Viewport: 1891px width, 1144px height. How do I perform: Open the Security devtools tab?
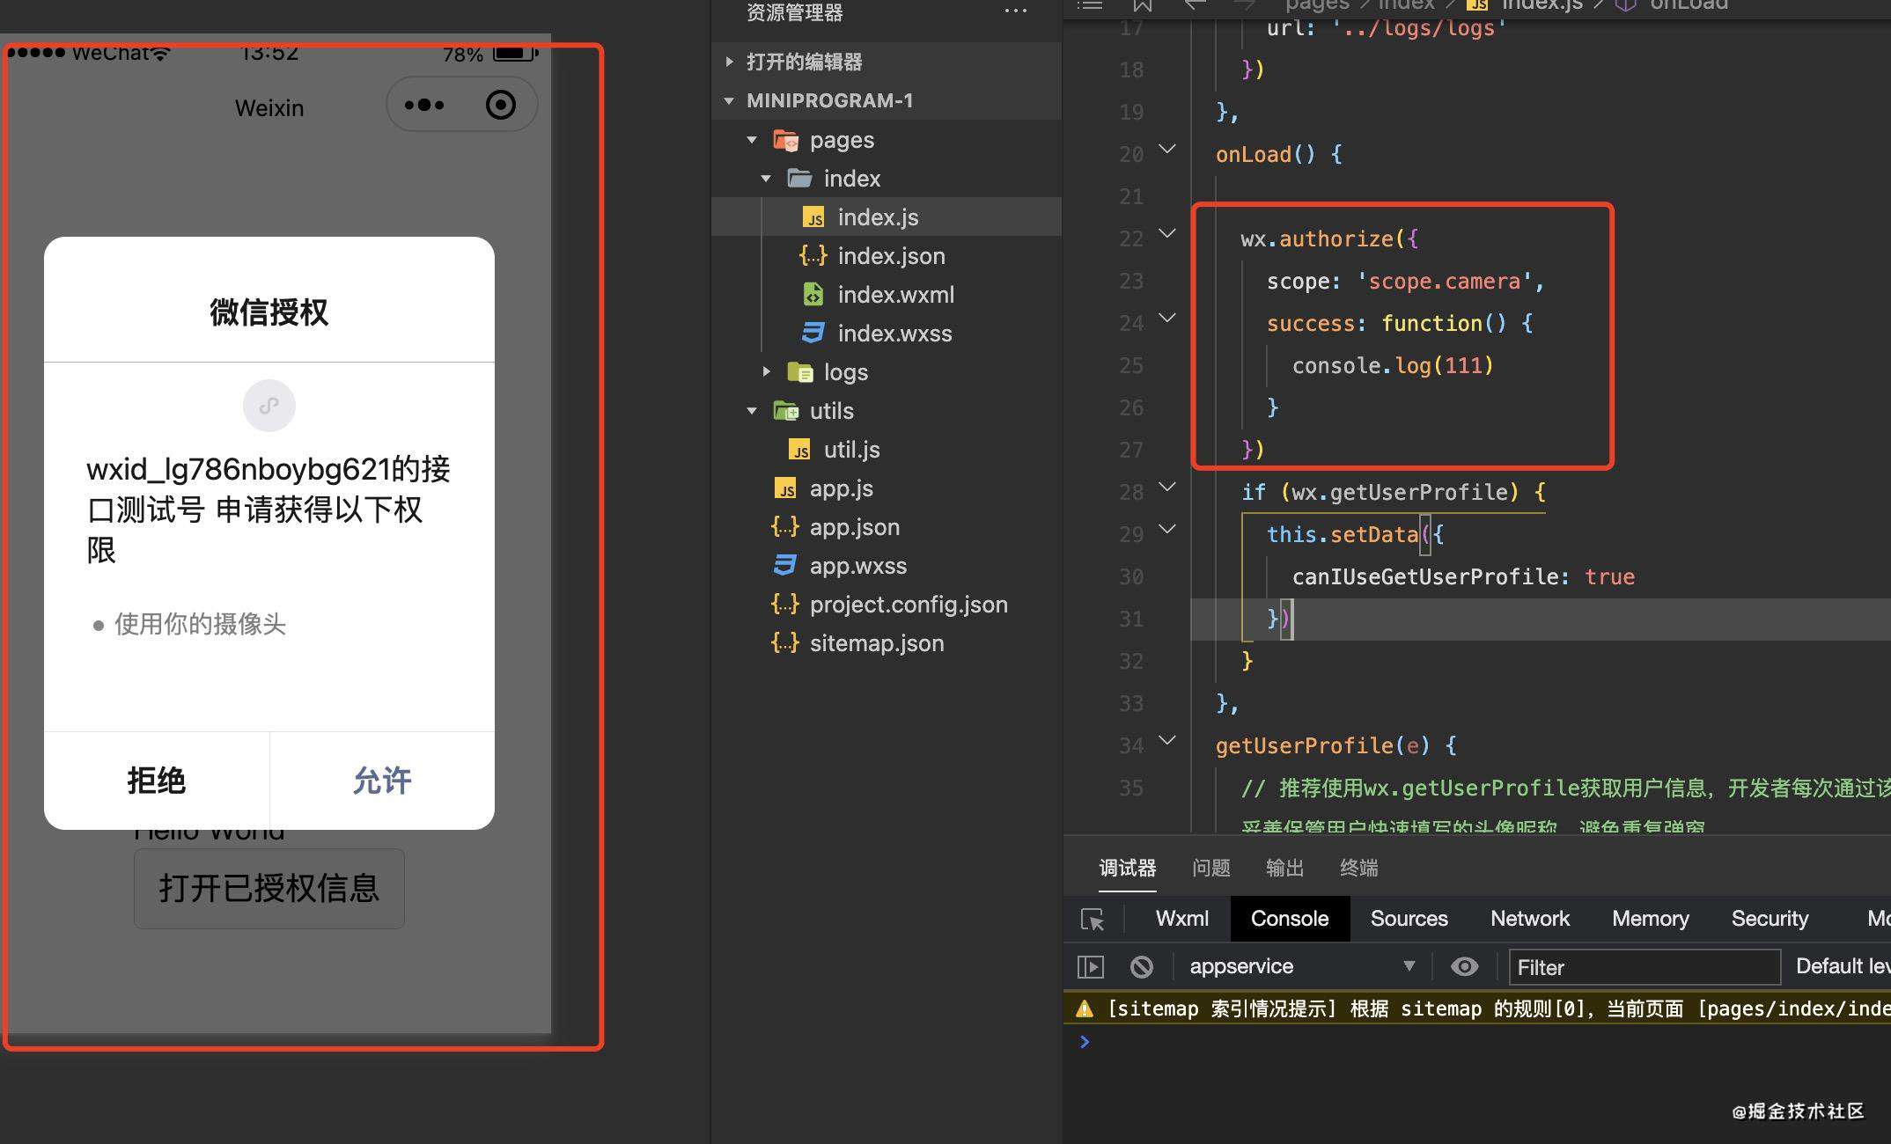1770,919
